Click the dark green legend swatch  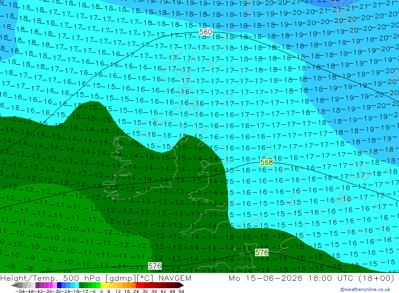(x=81, y=285)
